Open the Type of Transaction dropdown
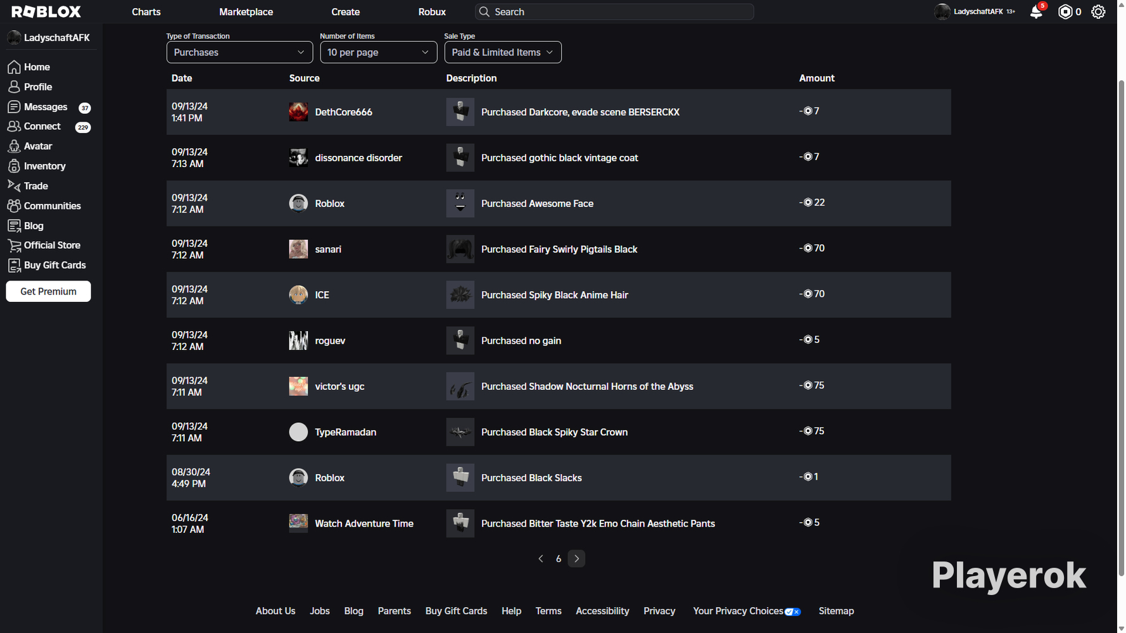The image size is (1126, 633). click(239, 52)
